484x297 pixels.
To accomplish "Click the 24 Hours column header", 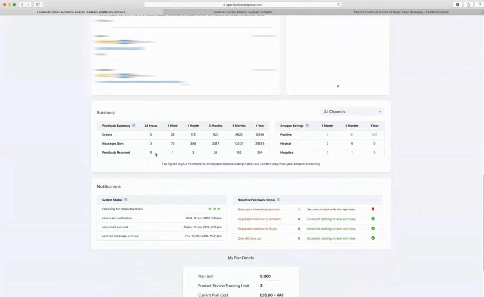I will (x=151, y=126).
